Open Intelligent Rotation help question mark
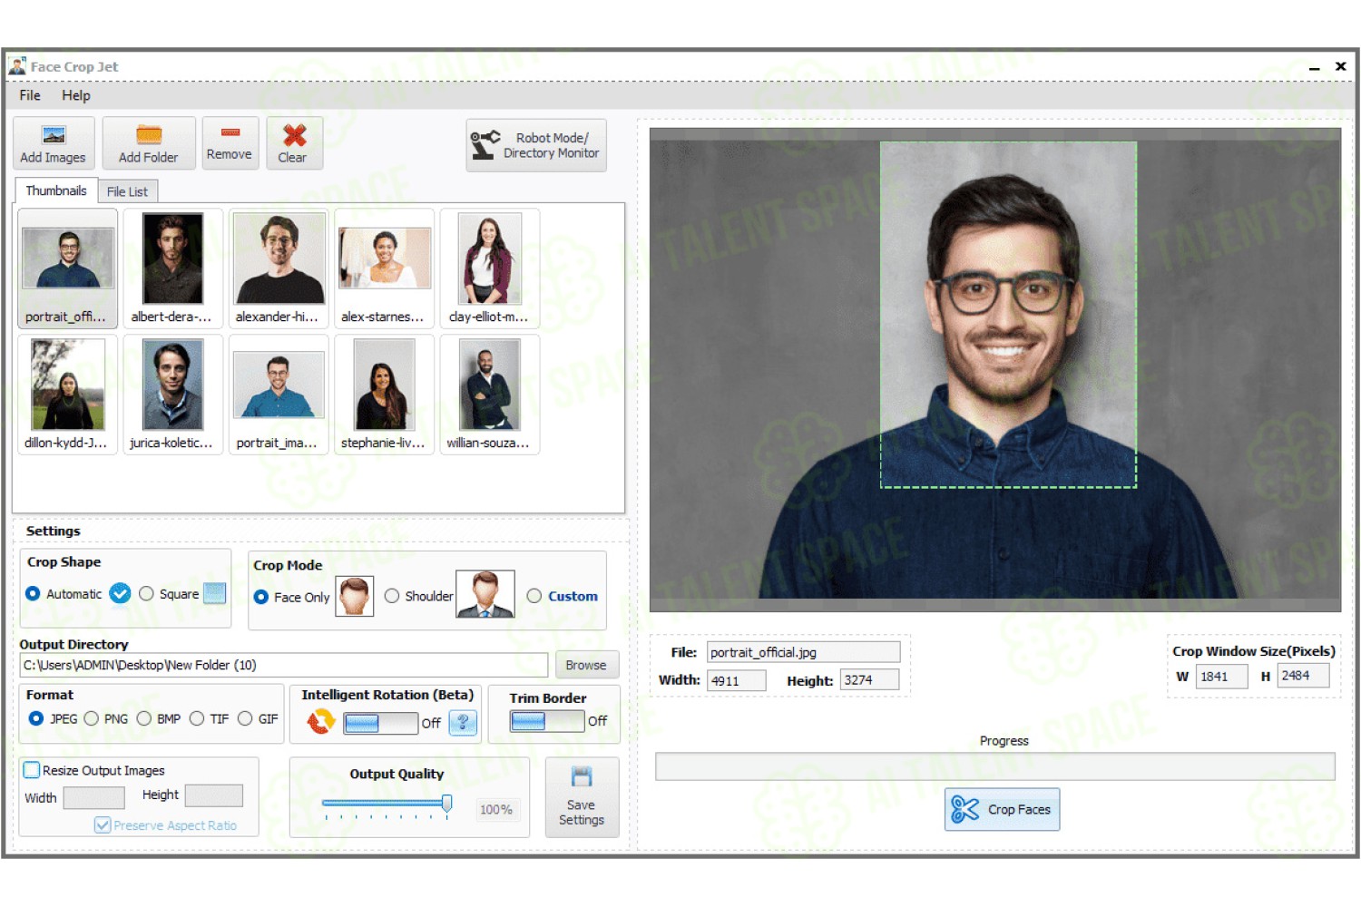This screenshot has width=1361, height=907. pos(463,722)
